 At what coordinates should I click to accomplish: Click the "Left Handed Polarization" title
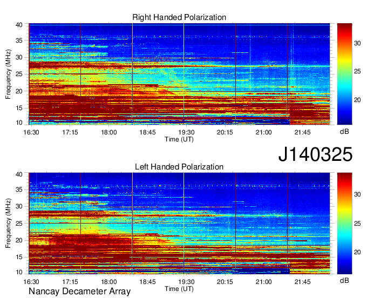click(179, 167)
